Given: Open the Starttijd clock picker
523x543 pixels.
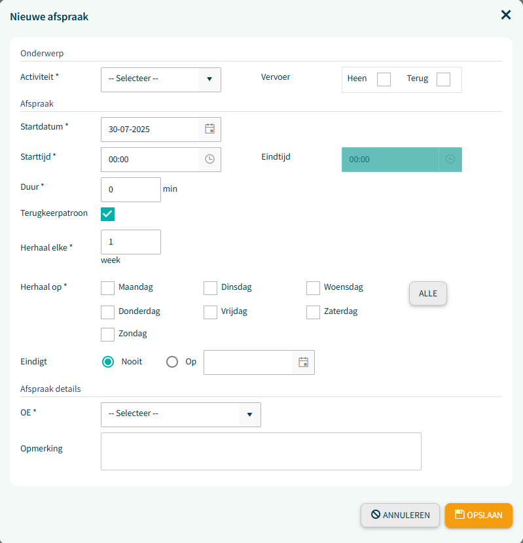Looking at the screenshot, I should tap(209, 159).
